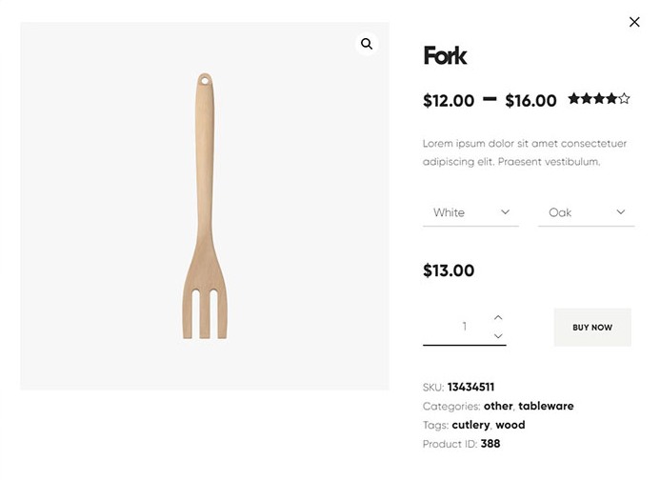This screenshot has height=480, width=660.
Task: Follow the 'cutlery' tag link
Action: tap(470, 425)
